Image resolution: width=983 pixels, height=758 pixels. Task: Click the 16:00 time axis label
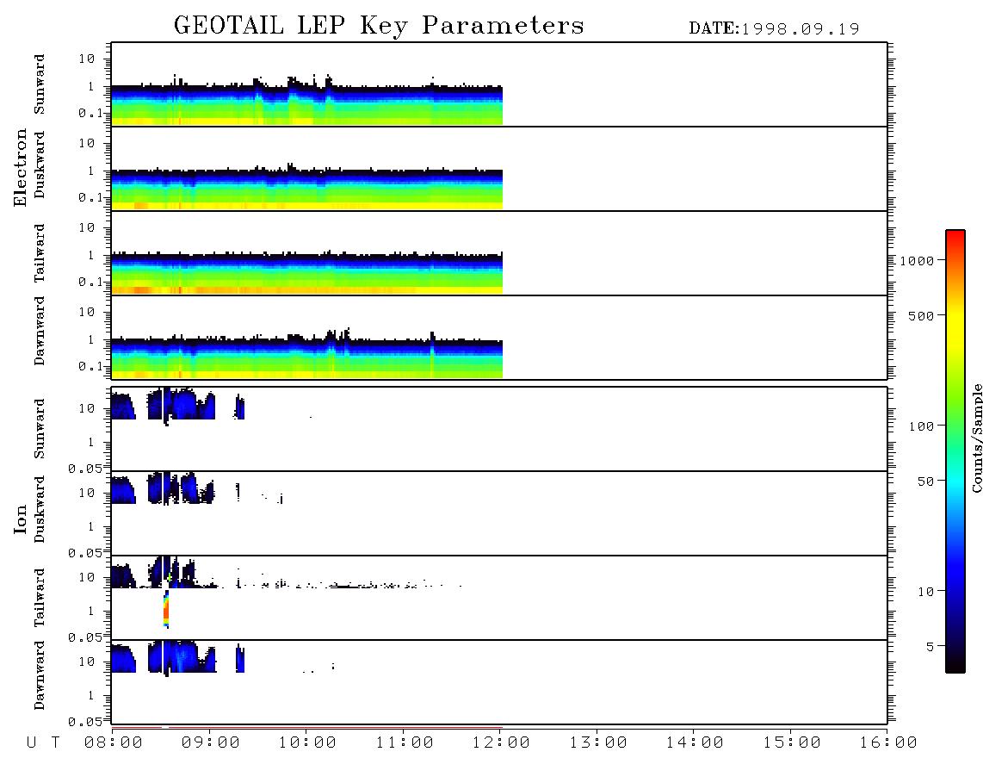coord(888,743)
